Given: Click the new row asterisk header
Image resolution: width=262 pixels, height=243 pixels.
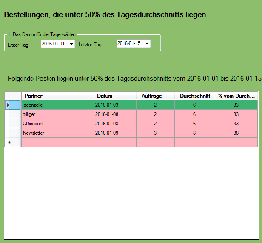Looking at the screenshot, I should (x=13, y=142).
